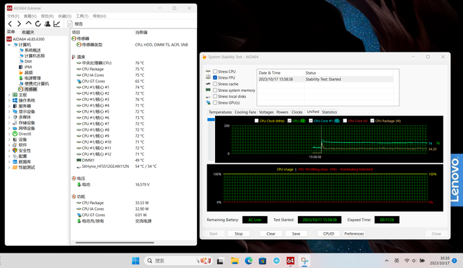Select 计算机名称 in the tree
The image size is (463, 268).
(x=35, y=56)
